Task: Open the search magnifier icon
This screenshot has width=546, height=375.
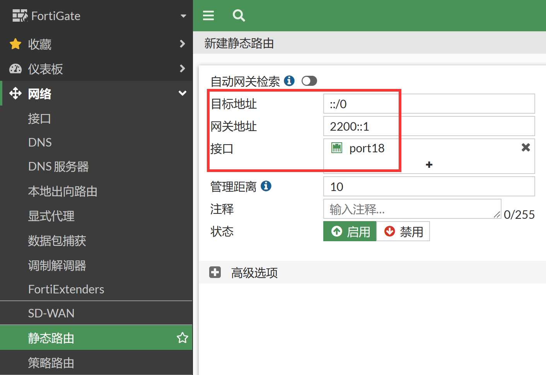Action: click(239, 15)
